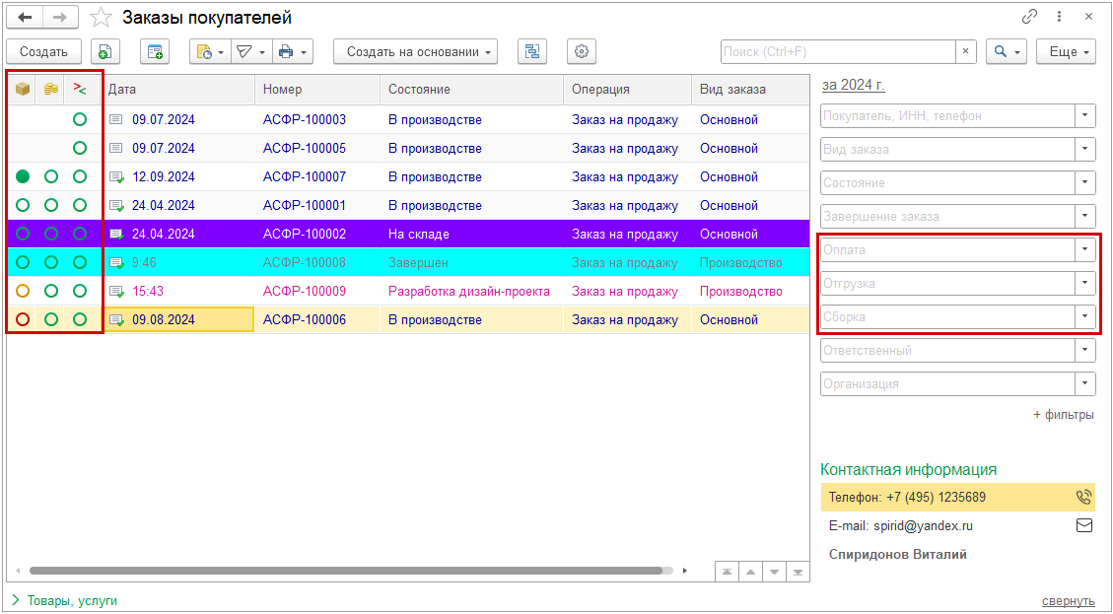1113x614 pixels.
Task: Open the three-dot window menu
Action: [x=1059, y=17]
